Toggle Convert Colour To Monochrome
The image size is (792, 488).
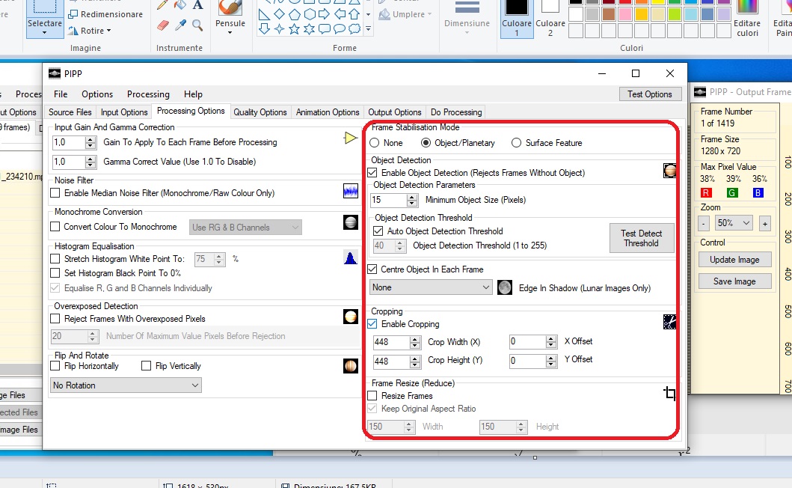coord(55,227)
